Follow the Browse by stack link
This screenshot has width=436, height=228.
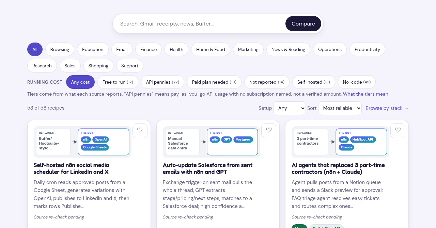[x=387, y=108]
